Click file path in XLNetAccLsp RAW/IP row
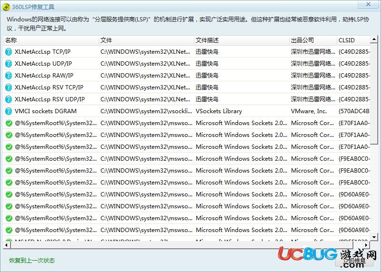Screen dimensions: 381x272 [145, 76]
